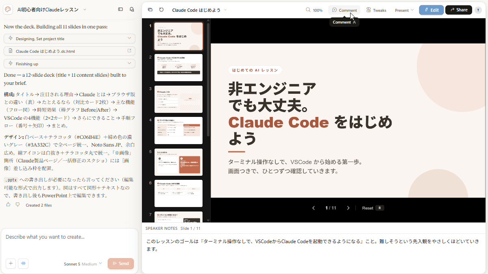This screenshot has height=274, width=488.
Task: Click the Describe what you want to create field
Action: 69,237
